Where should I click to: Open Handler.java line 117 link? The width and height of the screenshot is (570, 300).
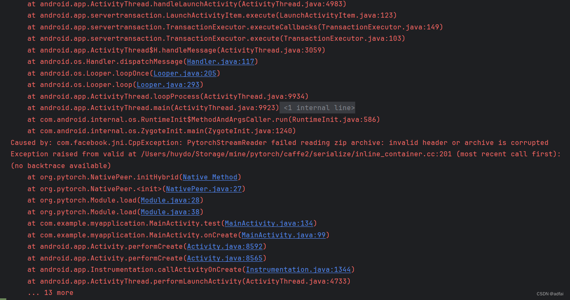[x=220, y=61]
